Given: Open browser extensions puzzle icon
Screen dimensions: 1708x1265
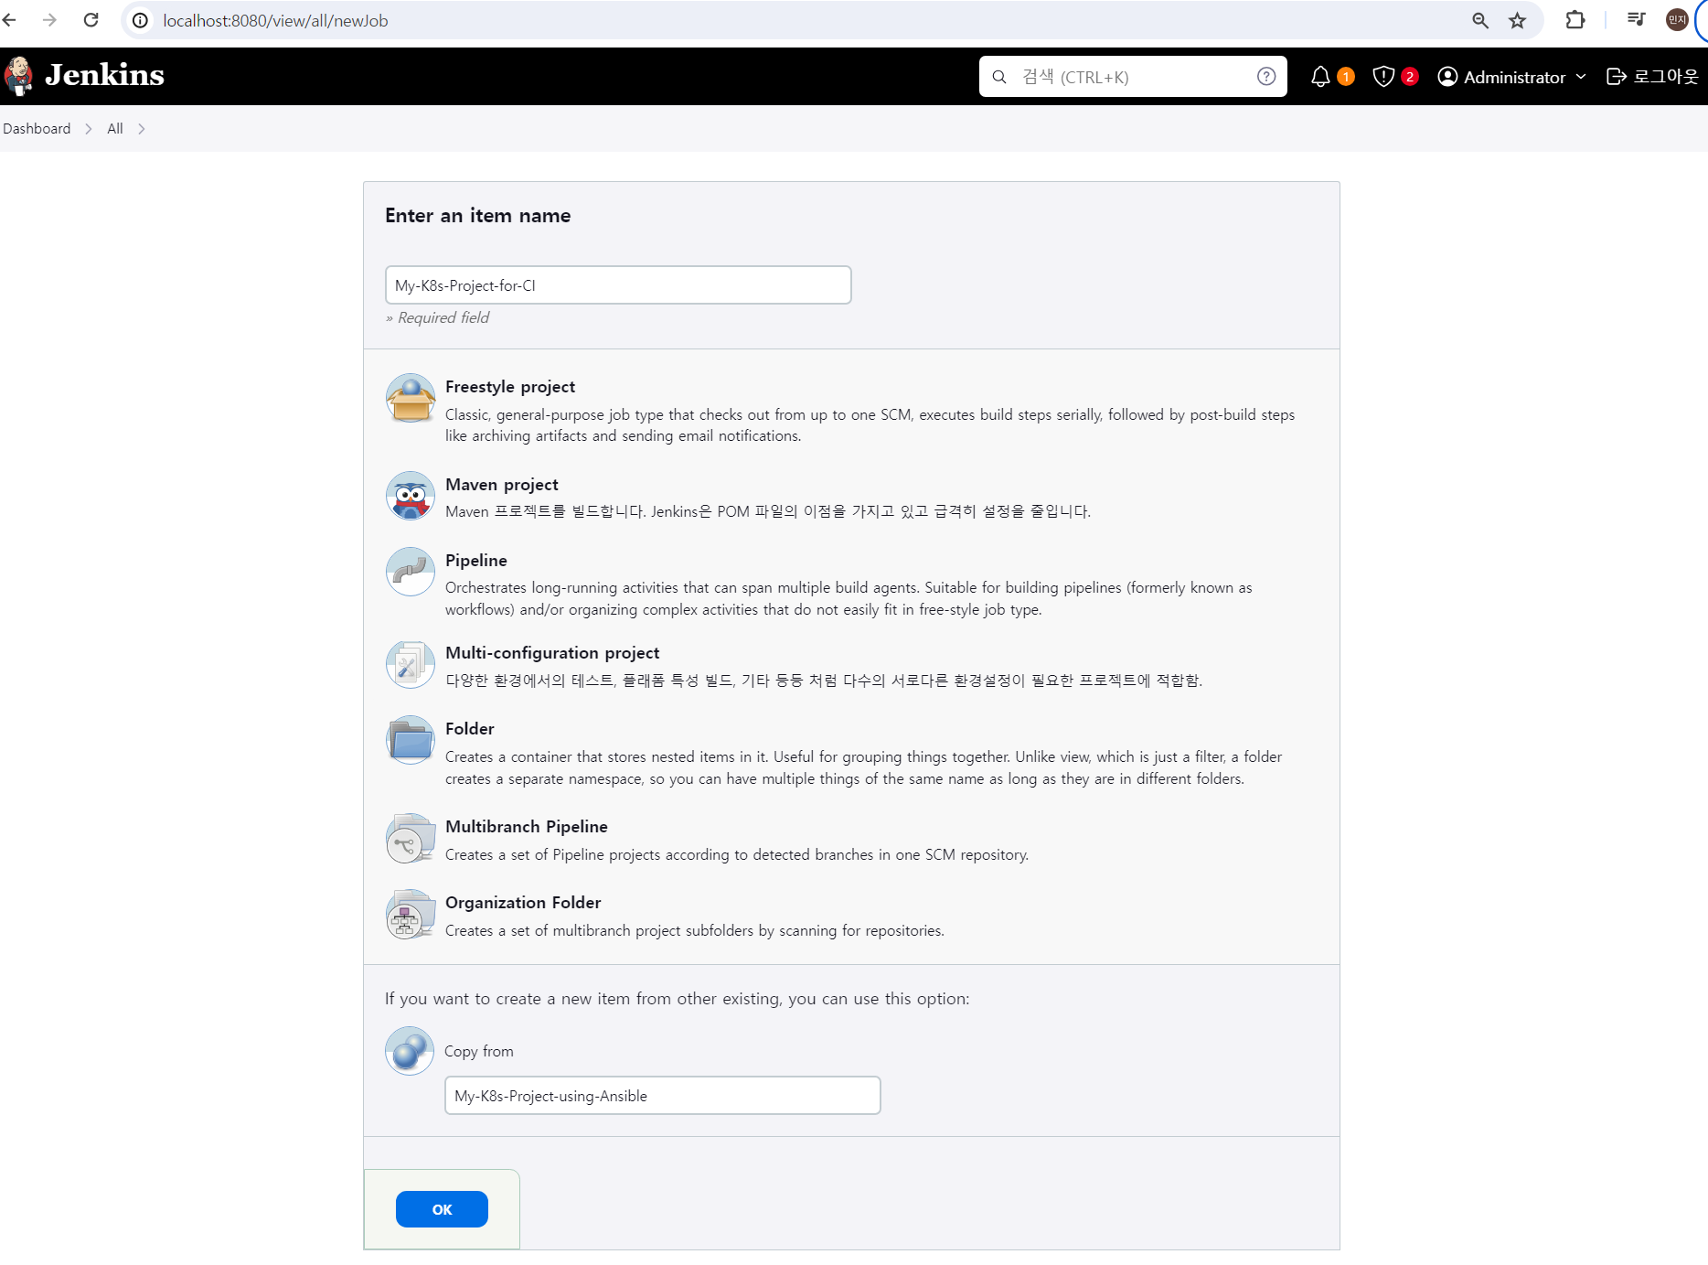Looking at the screenshot, I should [1575, 20].
